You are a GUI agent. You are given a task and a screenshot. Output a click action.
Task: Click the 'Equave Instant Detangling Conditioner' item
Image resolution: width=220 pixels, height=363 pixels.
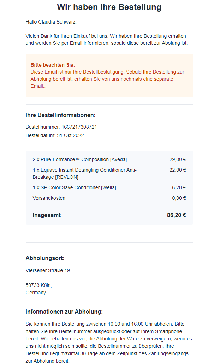point(85,173)
